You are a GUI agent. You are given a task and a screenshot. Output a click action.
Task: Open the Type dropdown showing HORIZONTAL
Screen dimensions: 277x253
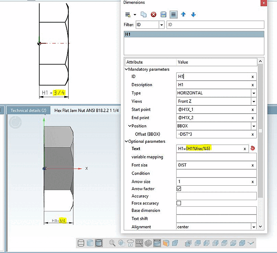click(254, 93)
